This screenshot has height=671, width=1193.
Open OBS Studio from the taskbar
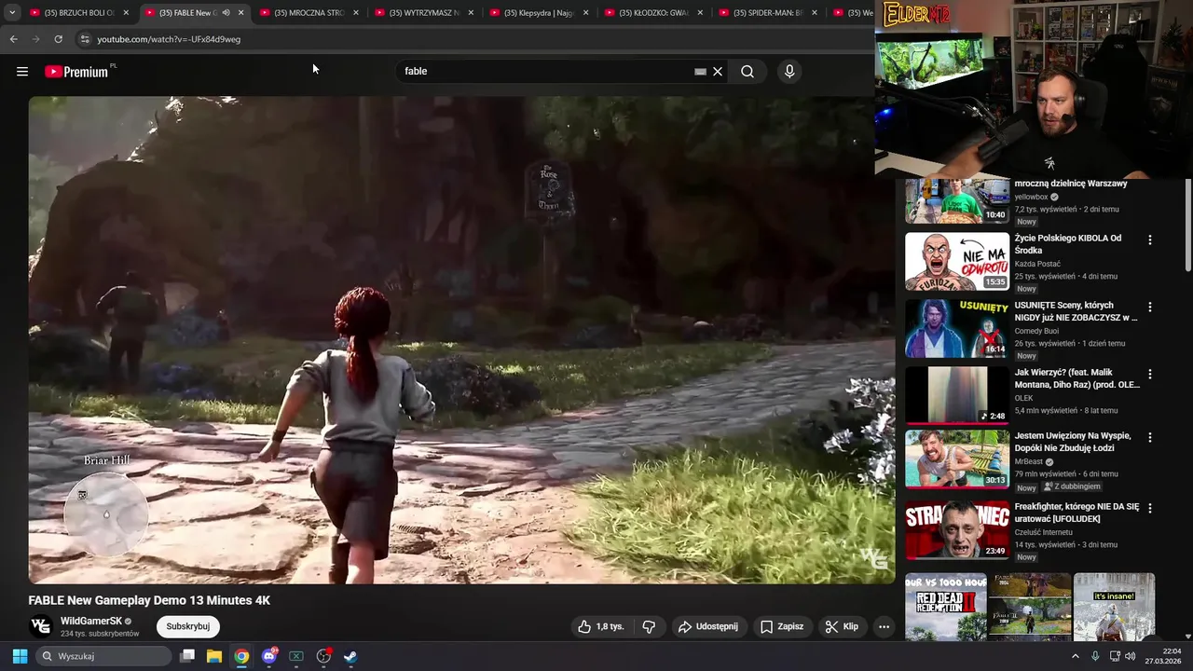click(x=323, y=656)
